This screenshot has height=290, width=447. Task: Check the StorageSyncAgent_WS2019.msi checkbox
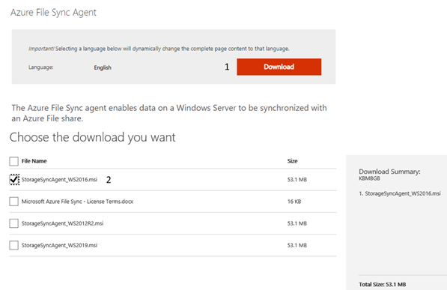pyautogui.click(x=13, y=245)
